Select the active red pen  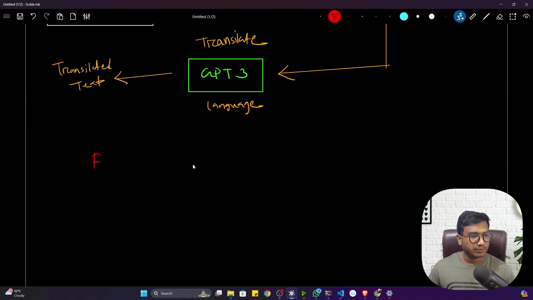pyautogui.click(x=335, y=16)
